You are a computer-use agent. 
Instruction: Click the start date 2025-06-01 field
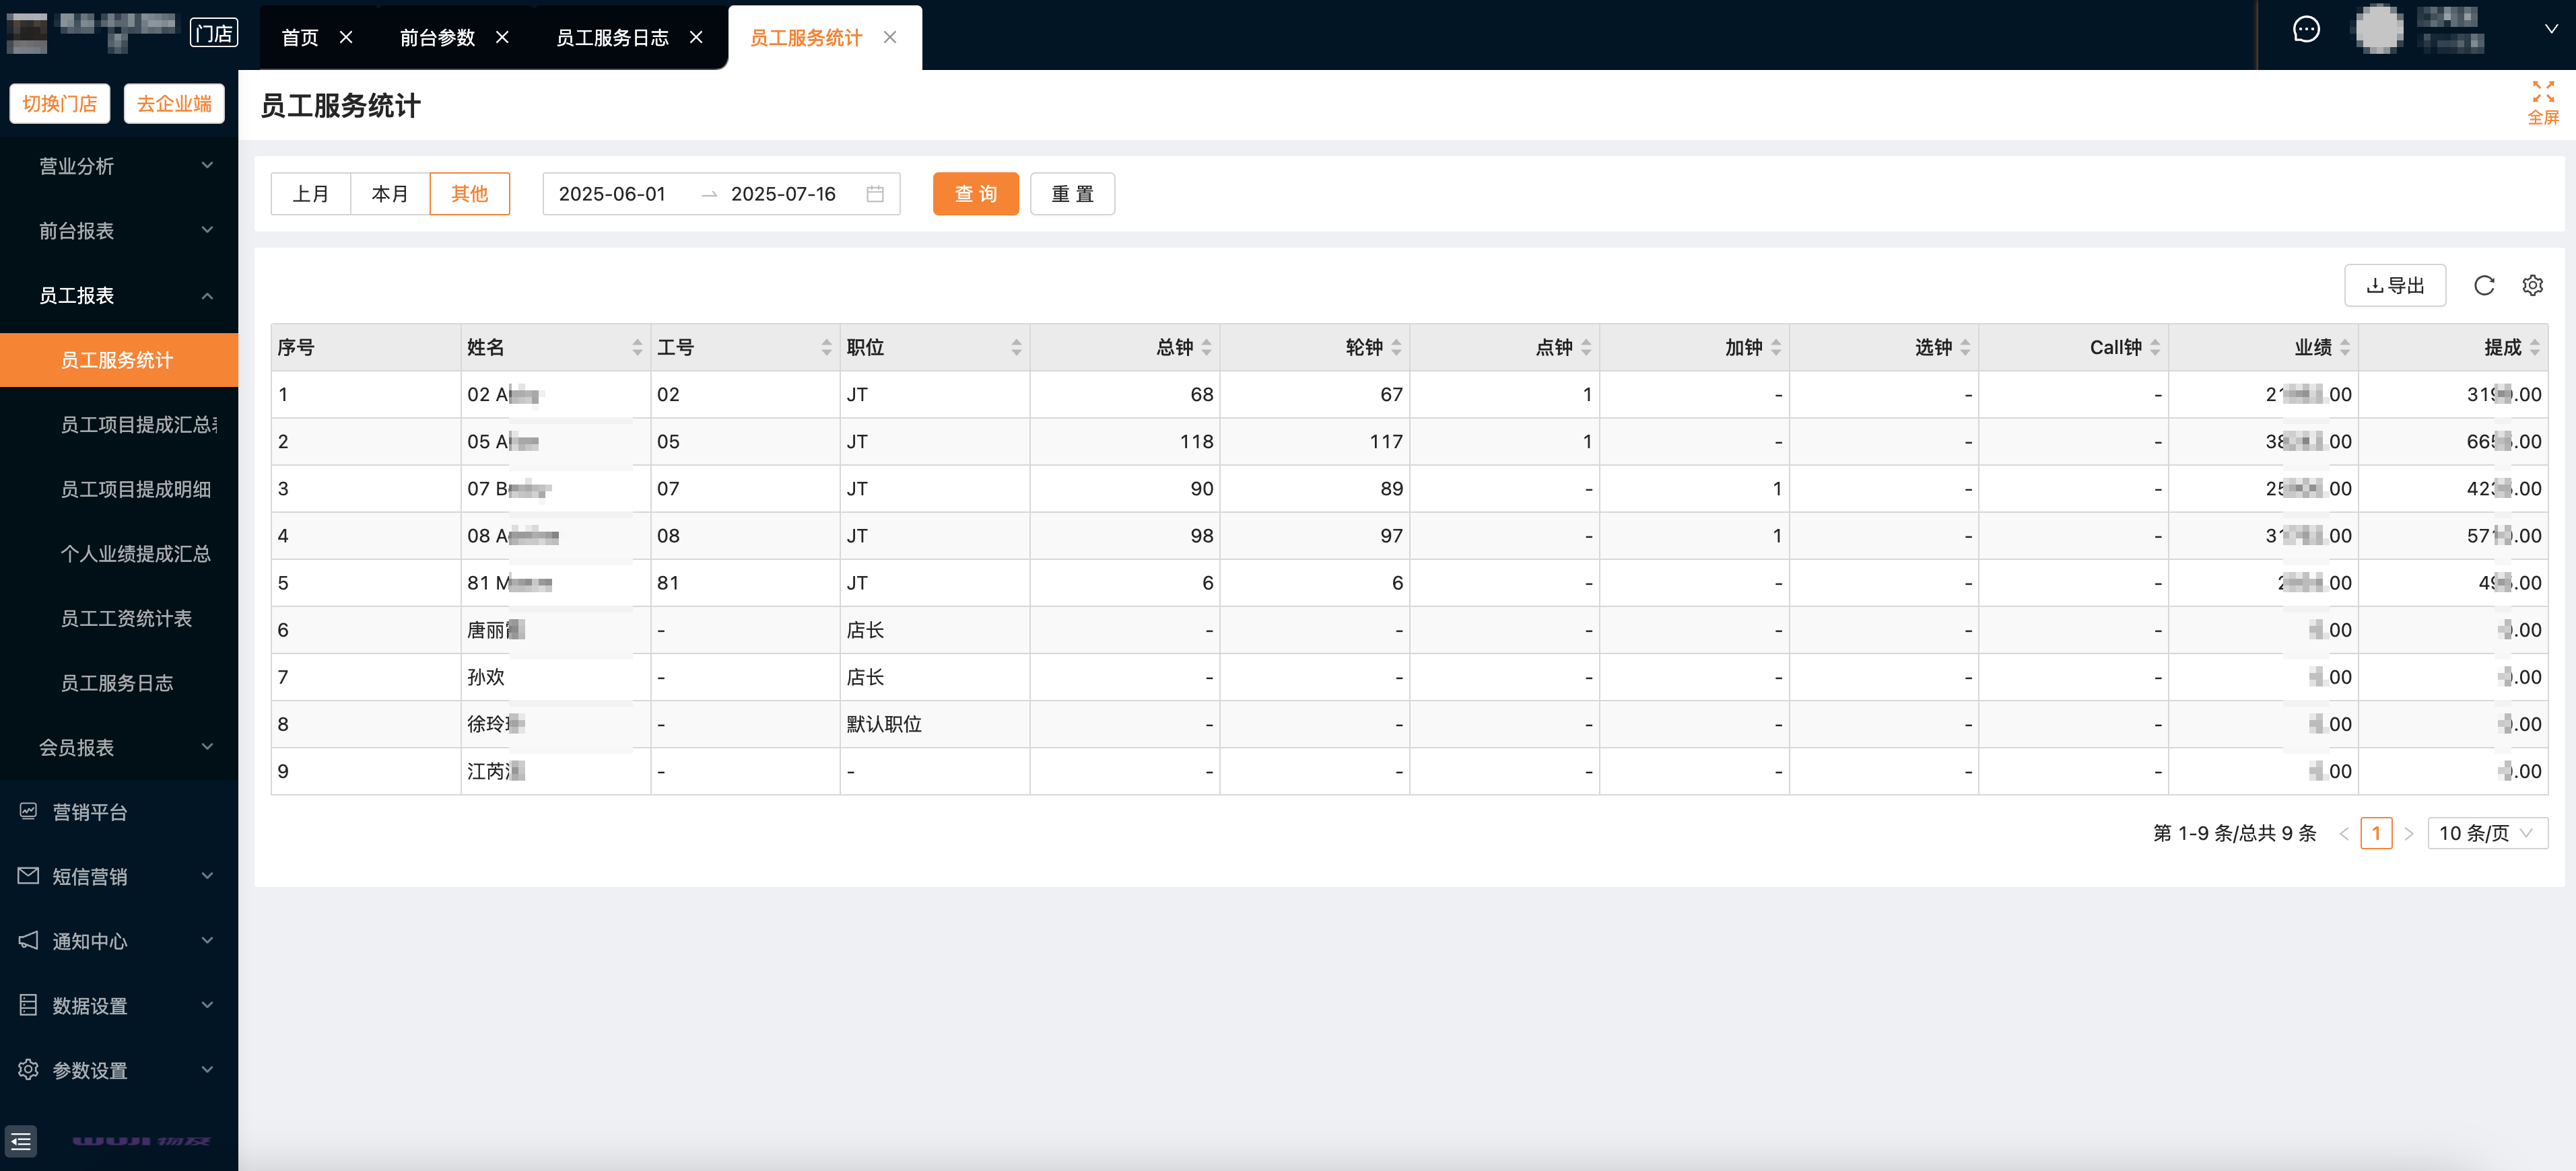click(x=612, y=194)
